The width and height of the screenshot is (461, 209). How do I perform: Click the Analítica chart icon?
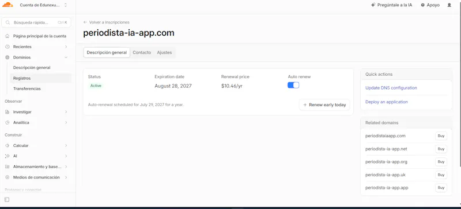point(7,122)
